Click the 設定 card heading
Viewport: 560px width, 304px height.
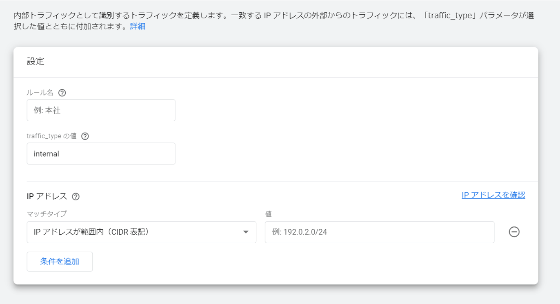(36, 62)
